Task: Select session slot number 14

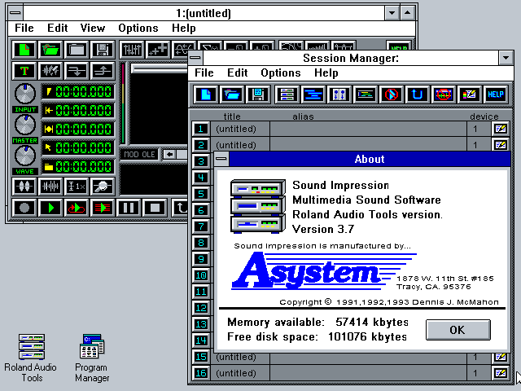Action: point(201,340)
